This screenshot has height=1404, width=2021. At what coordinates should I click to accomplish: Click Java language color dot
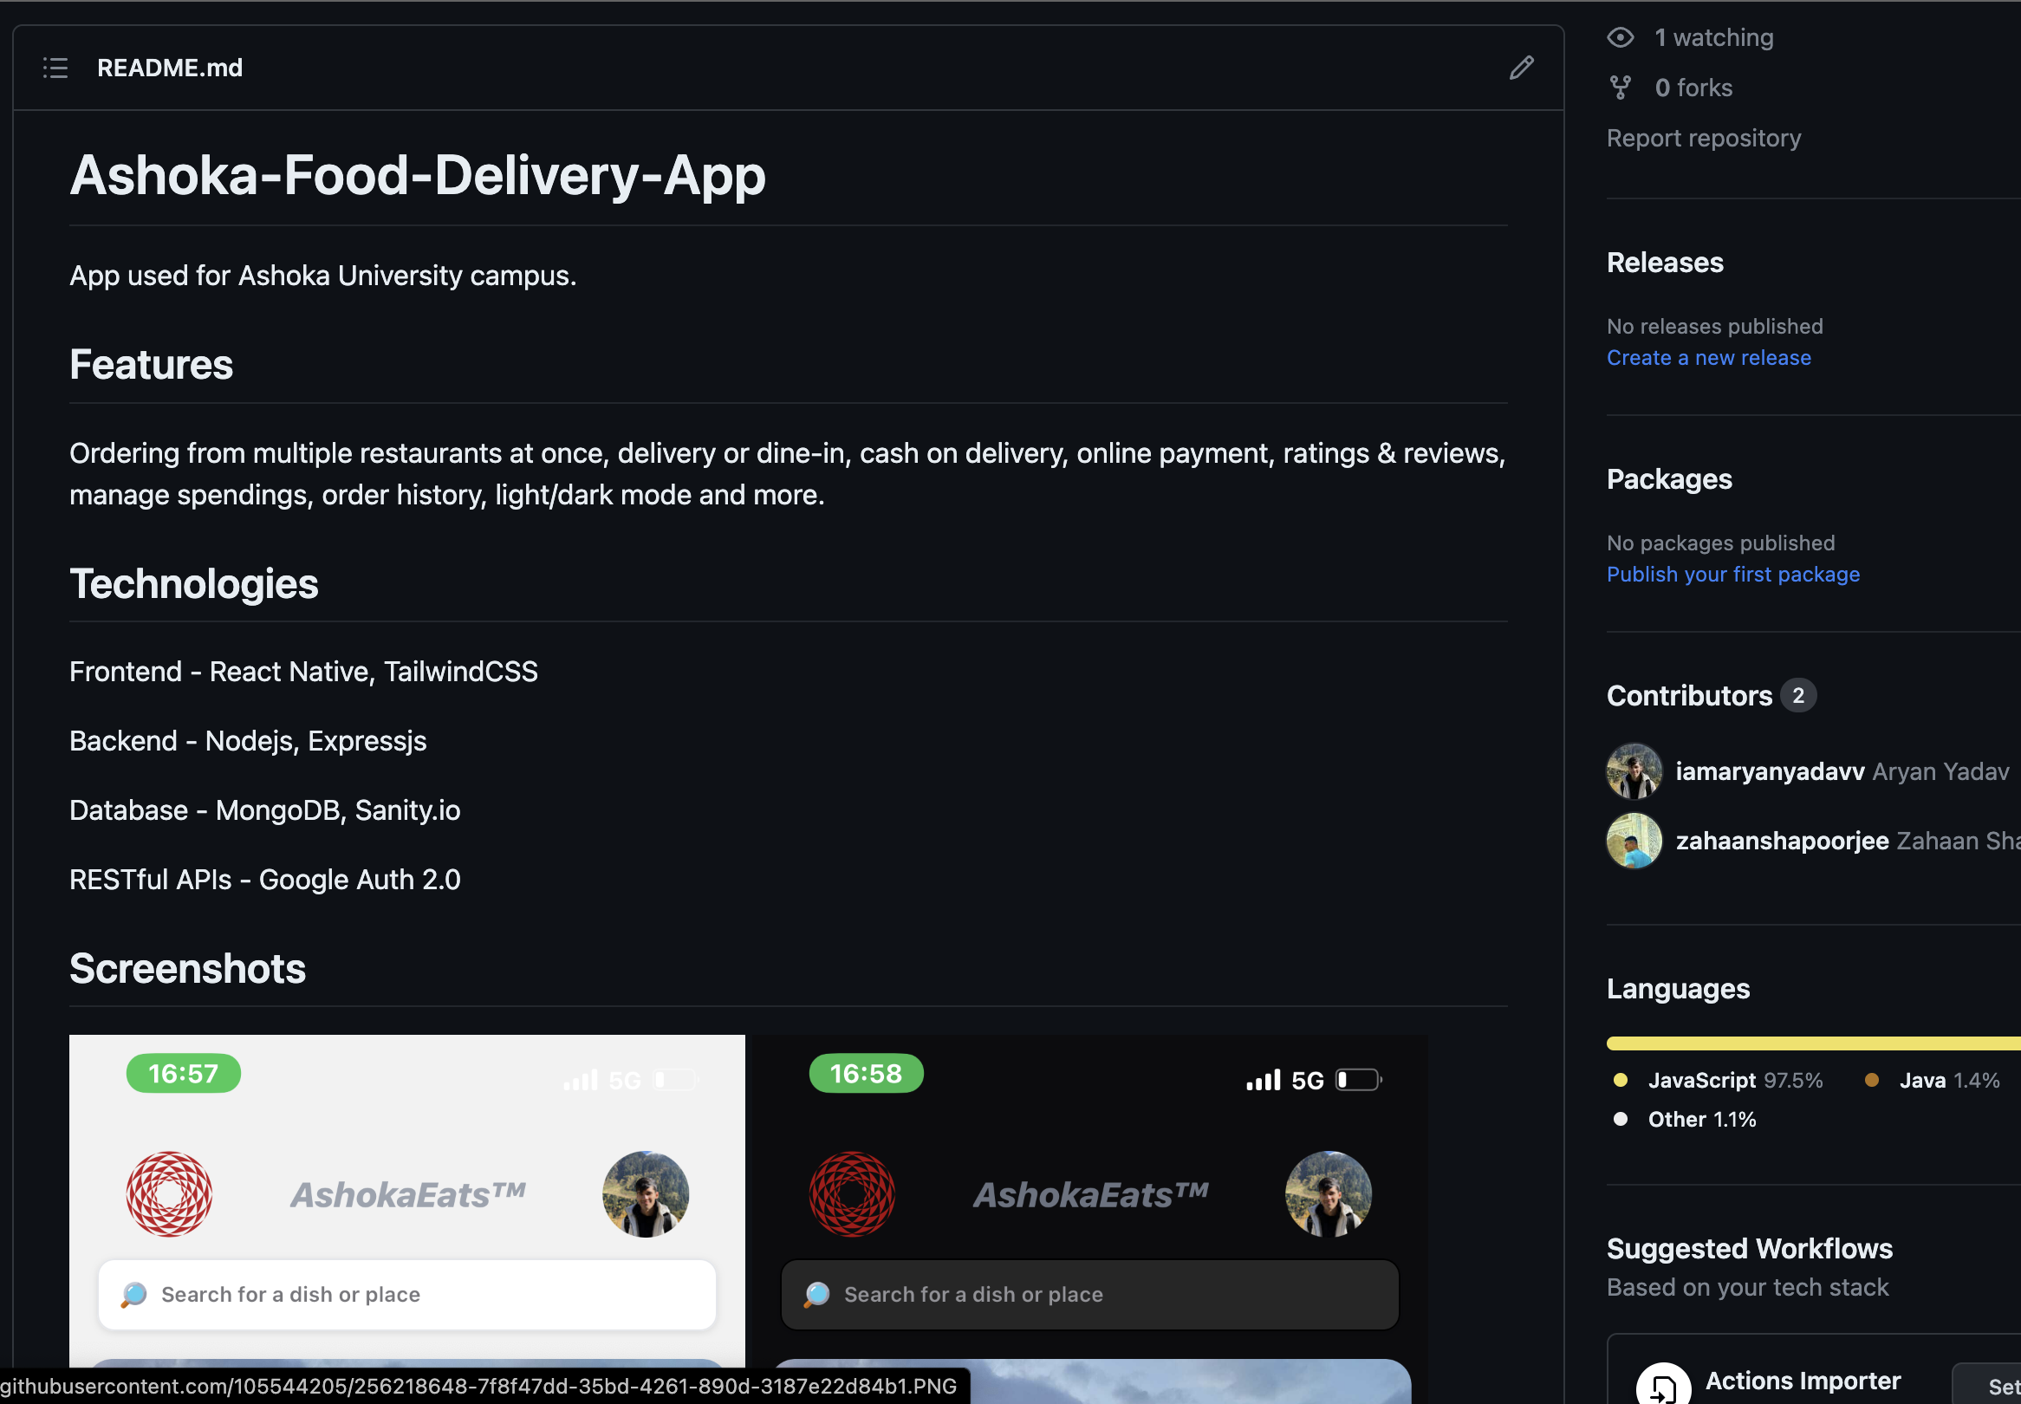(1871, 1079)
